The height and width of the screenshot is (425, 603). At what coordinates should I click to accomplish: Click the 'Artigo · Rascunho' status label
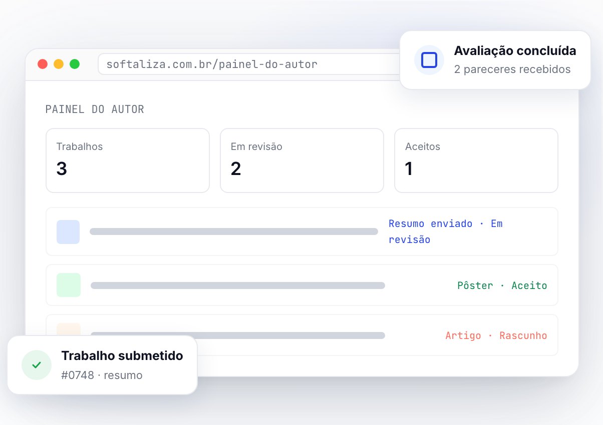(x=496, y=335)
